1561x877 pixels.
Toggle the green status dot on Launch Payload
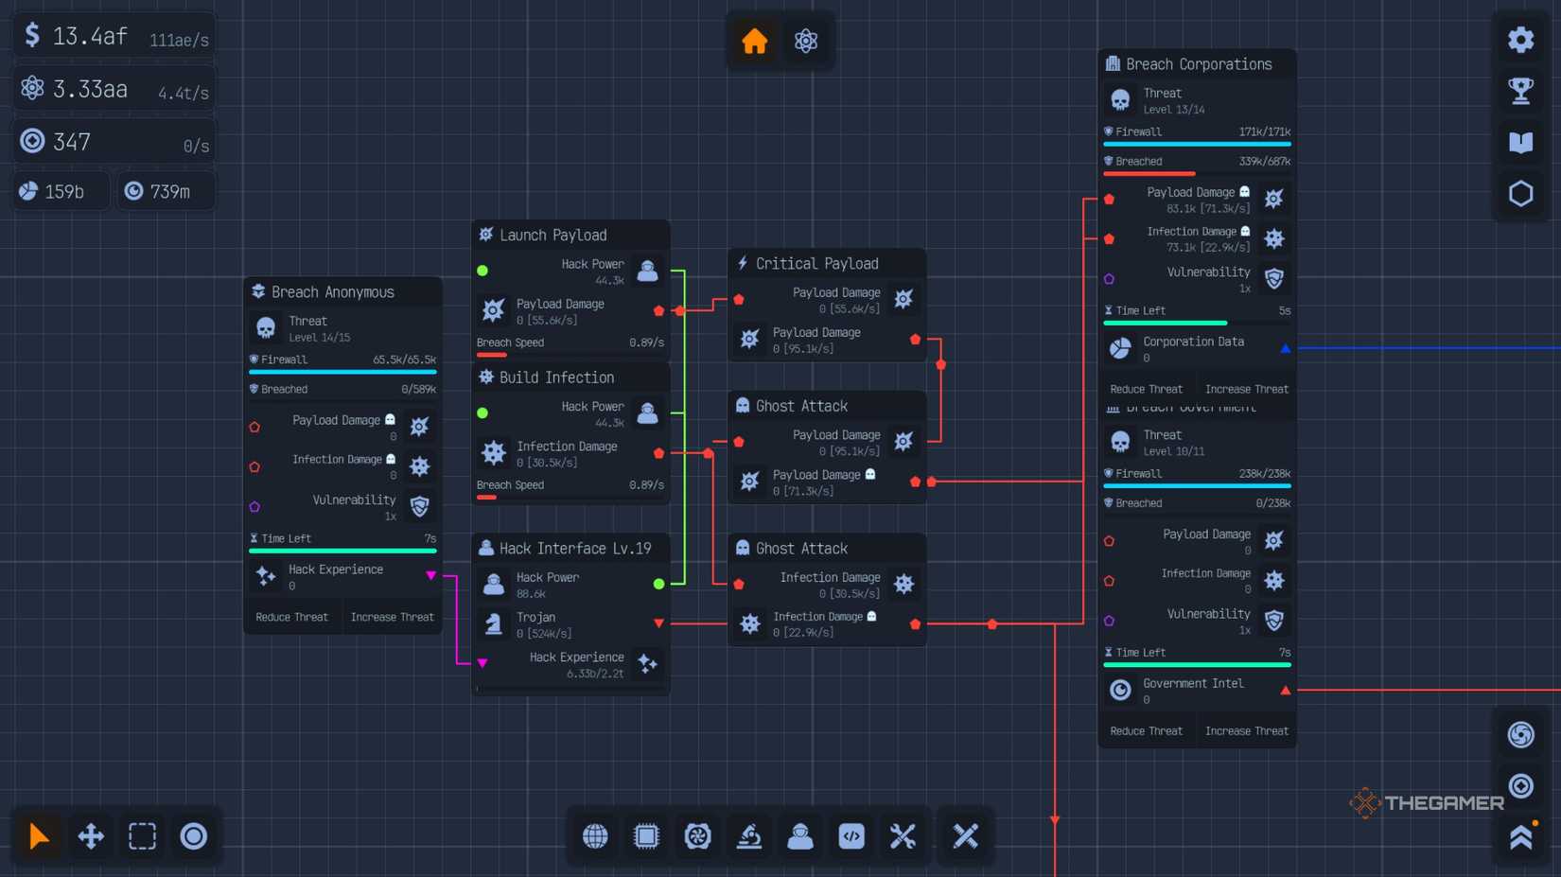pos(483,270)
